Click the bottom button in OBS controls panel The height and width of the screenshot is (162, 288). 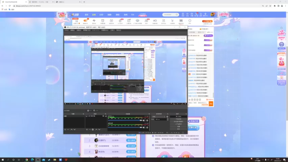(178, 129)
